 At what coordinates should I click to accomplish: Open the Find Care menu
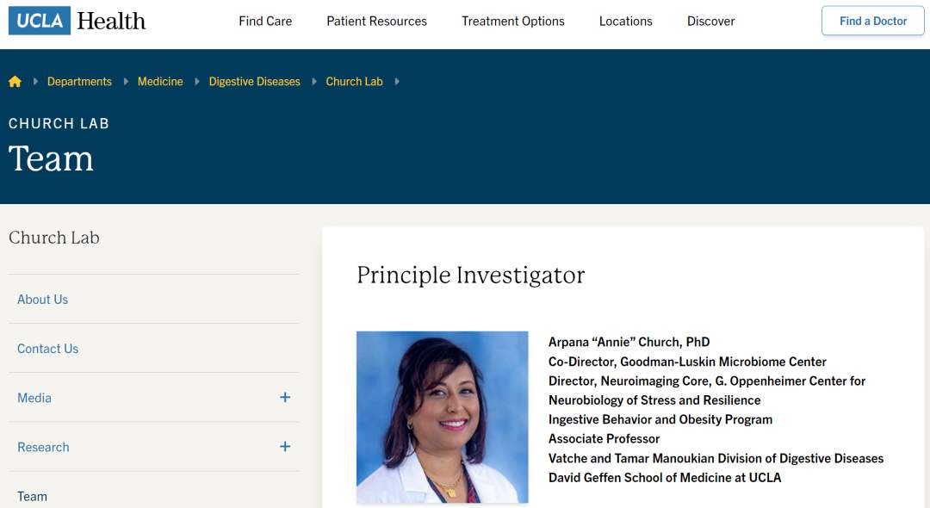[x=265, y=22]
